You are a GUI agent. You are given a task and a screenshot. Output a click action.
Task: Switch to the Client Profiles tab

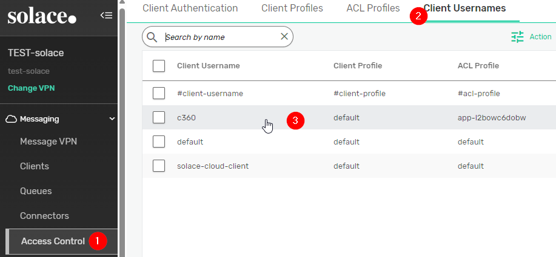pos(292,8)
